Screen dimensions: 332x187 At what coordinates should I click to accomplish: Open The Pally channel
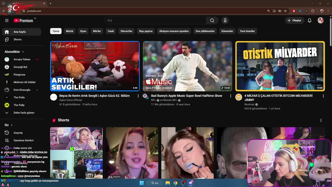coord(22,105)
